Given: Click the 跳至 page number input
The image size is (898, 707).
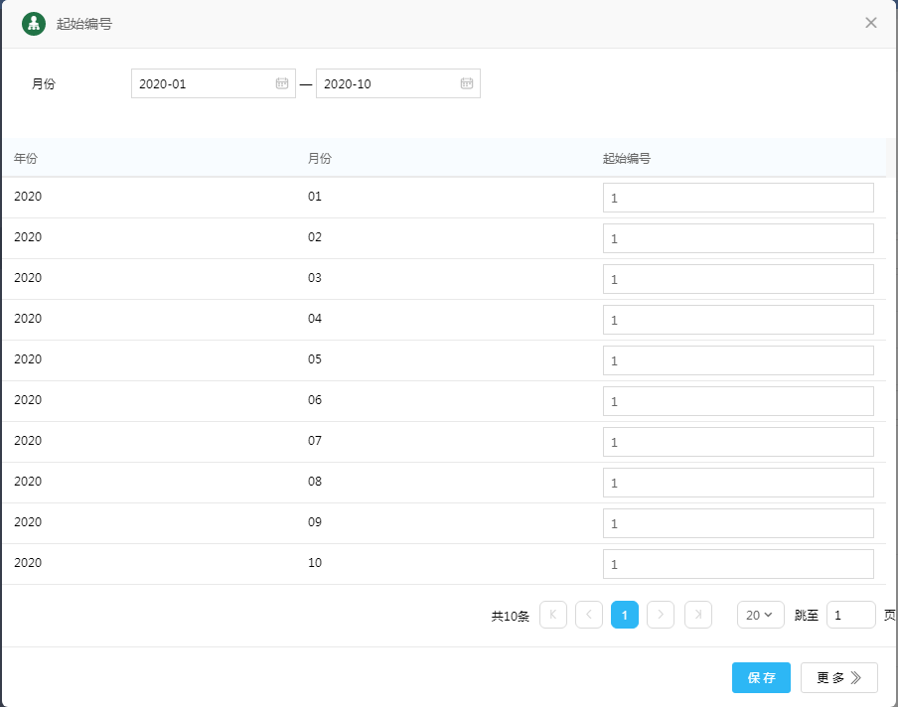Looking at the screenshot, I should click(x=850, y=616).
